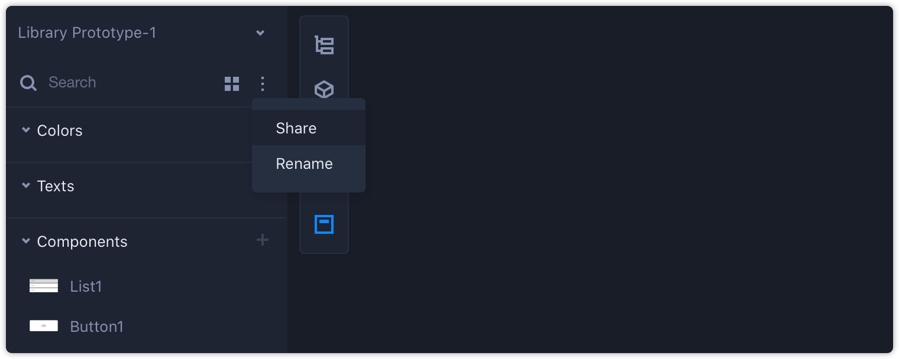Select the 3D cube components icon

tap(324, 89)
